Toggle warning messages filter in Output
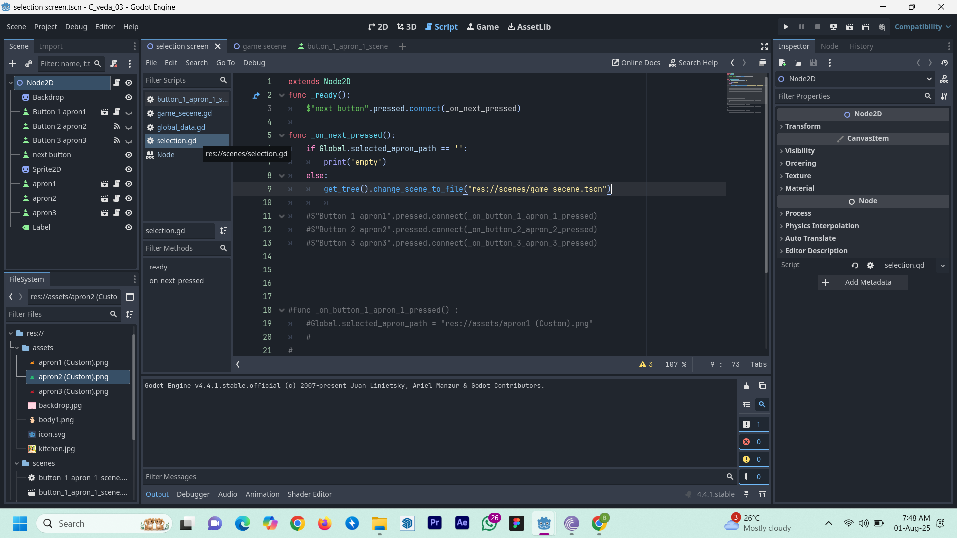Image resolution: width=957 pixels, height=538 pixels. point(754,459)
